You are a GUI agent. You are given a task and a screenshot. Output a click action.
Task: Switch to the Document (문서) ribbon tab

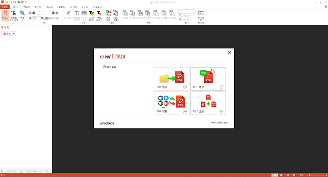pos(50,7)
